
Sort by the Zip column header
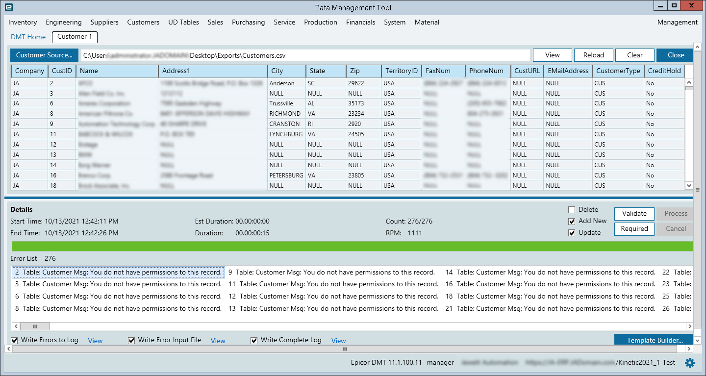pyautogui.click(x=363, y=71)
